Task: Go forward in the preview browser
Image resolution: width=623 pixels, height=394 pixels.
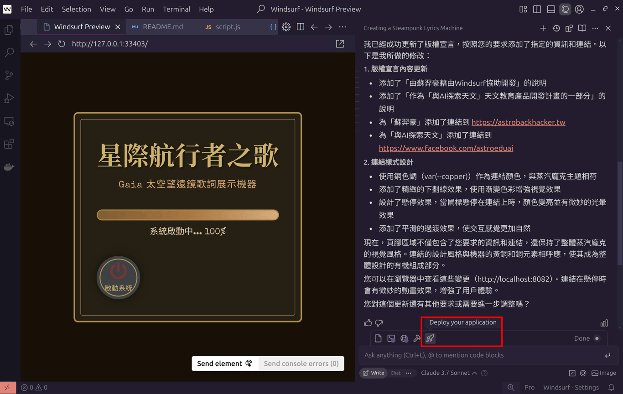Action: coord(47,44)
